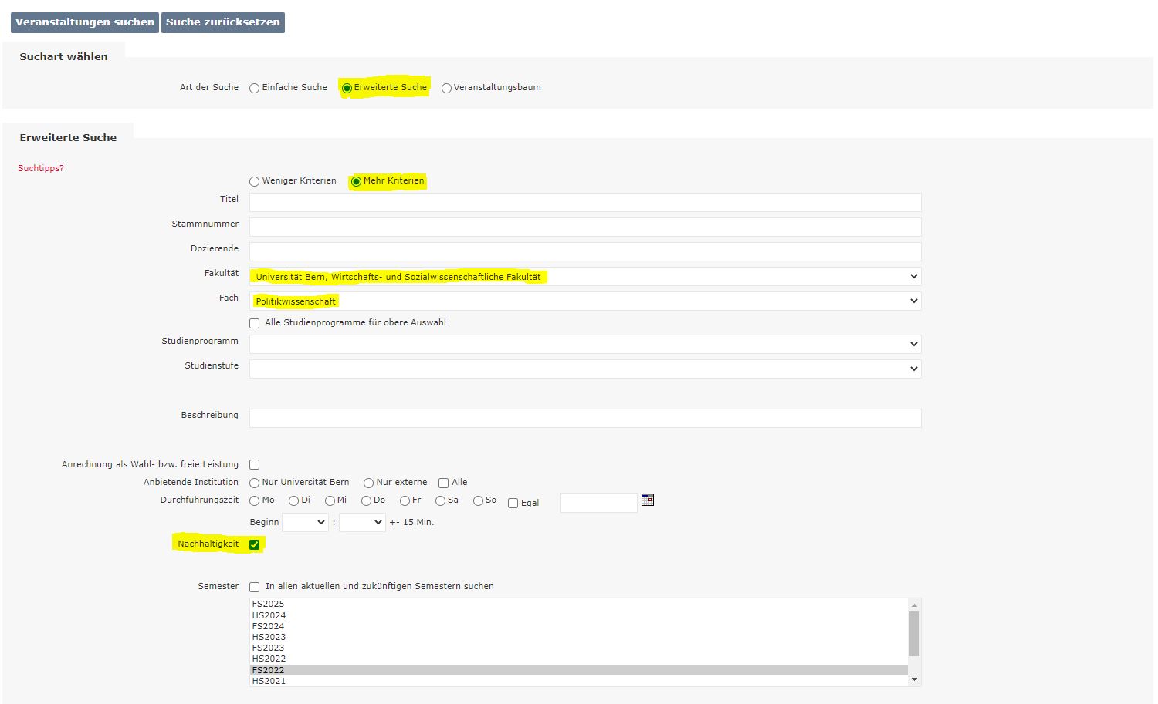Select HS2024 in the semester list
Viewport: 1158px width, 704px height.
coord(579,615)
